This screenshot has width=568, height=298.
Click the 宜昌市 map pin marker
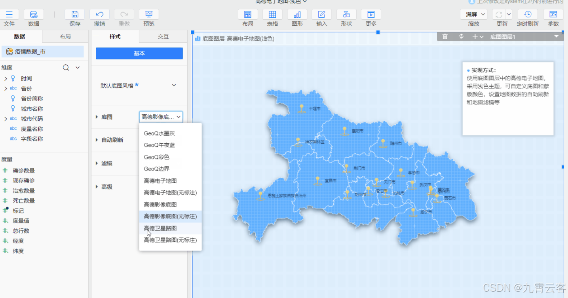[317, 180]
